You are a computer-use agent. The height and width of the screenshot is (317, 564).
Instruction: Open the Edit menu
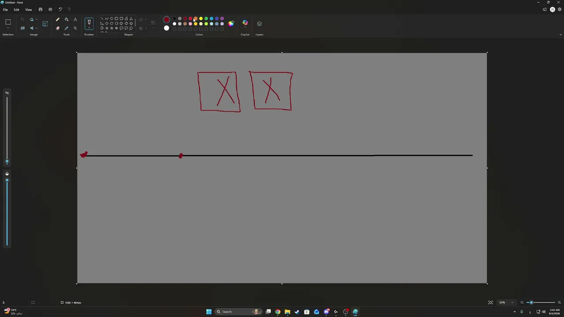point(16,9)
